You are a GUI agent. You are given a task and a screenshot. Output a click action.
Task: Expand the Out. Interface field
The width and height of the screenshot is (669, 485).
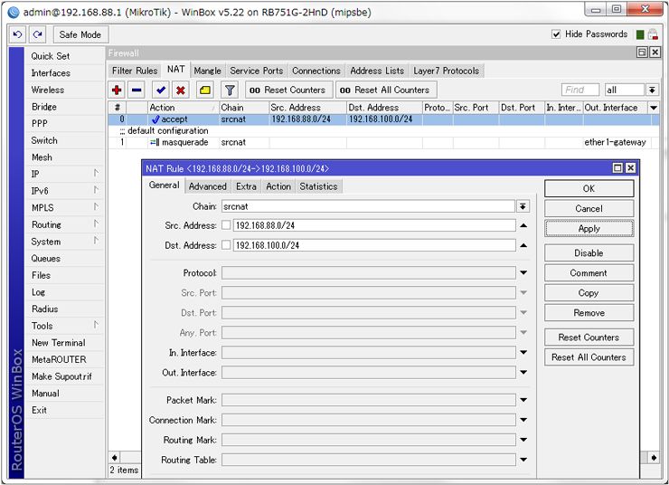(523, 373)
